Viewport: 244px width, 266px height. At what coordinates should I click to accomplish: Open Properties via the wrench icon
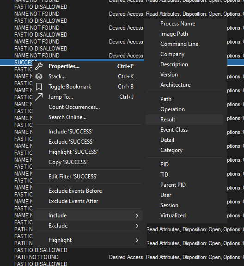(x=39, y=66)
